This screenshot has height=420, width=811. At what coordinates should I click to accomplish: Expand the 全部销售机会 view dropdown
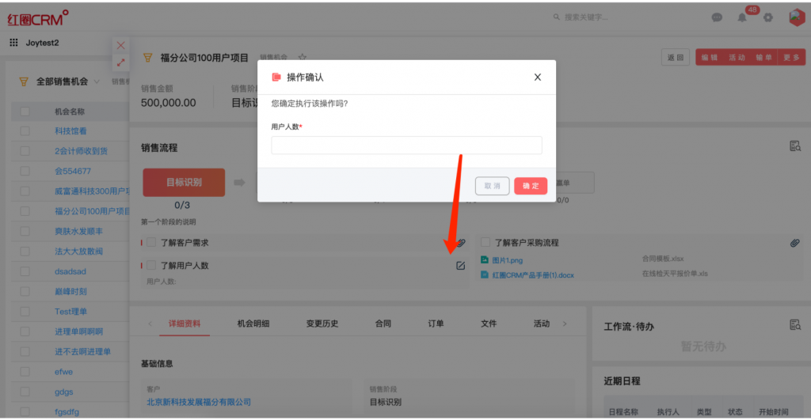coord(97,81)
